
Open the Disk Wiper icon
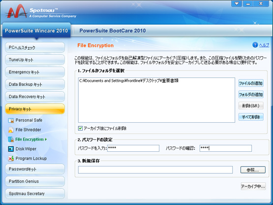pyautogui.click(x=11, y=149)
